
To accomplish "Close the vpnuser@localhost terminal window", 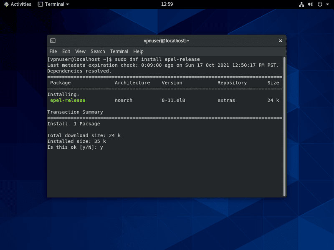I will click(280, 40).
